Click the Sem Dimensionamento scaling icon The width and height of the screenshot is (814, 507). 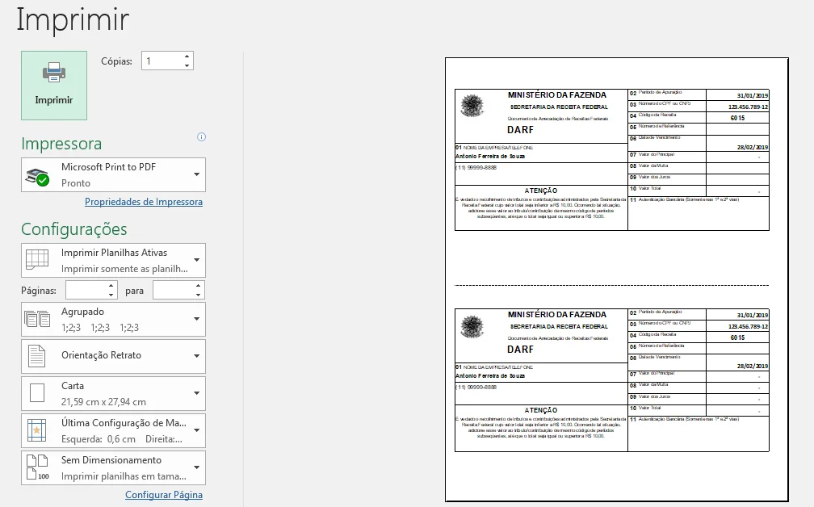pos(37,468)
